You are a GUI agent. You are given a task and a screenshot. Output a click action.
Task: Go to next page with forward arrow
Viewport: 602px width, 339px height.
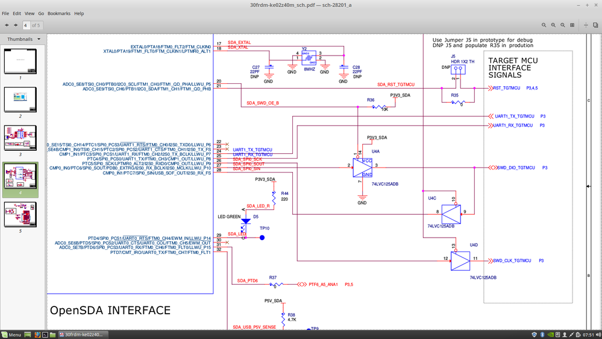(x=16, y=25)
